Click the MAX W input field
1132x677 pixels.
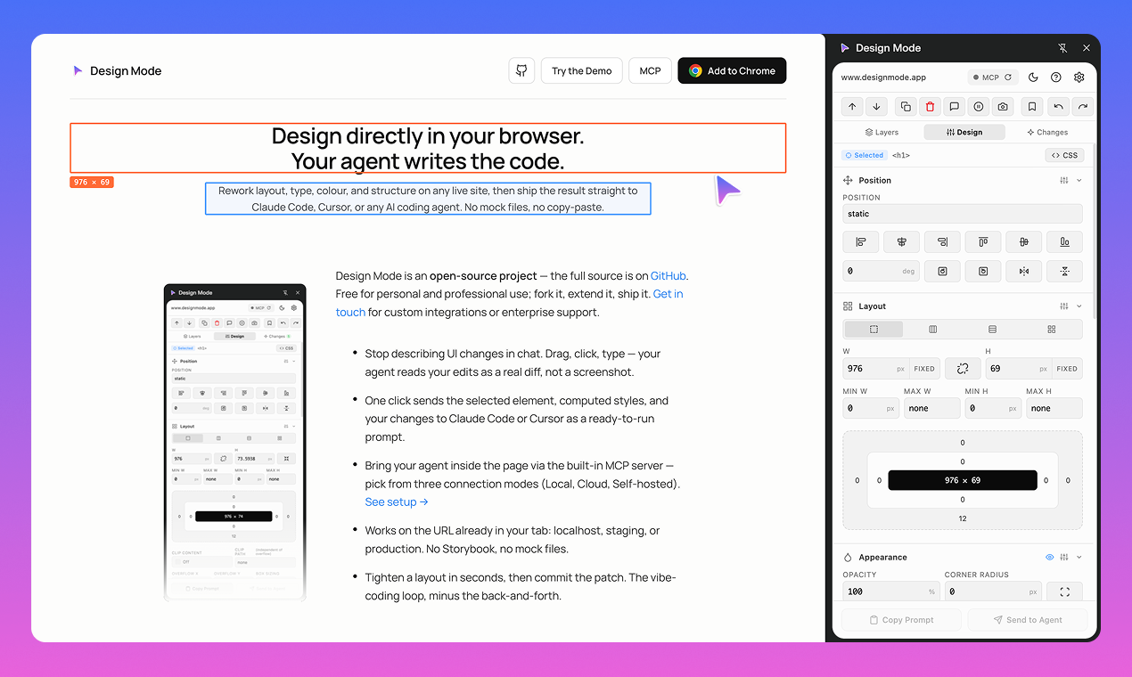[932, 409]
